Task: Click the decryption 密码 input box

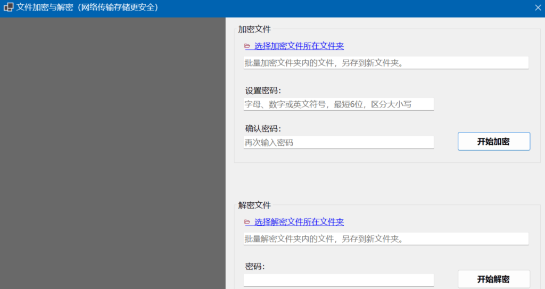Action: pyautogui.click(x=338, y=279)
